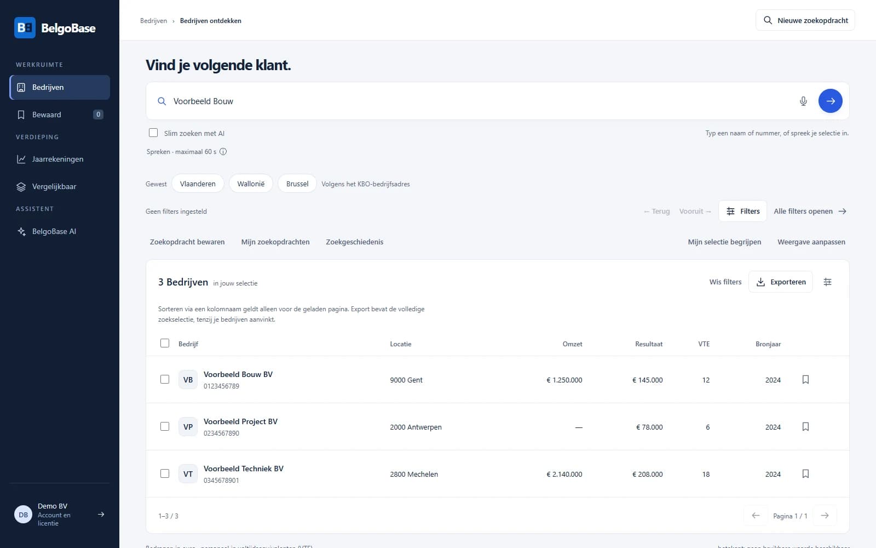The image size is (876, 548).
Task: Click Nieuwe zoekopdracht button
Action: [805, 20]
